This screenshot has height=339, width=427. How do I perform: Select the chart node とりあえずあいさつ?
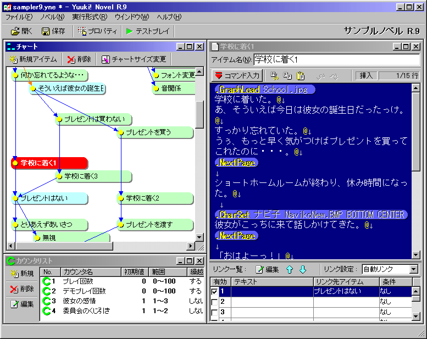click(x=49, y=225)
